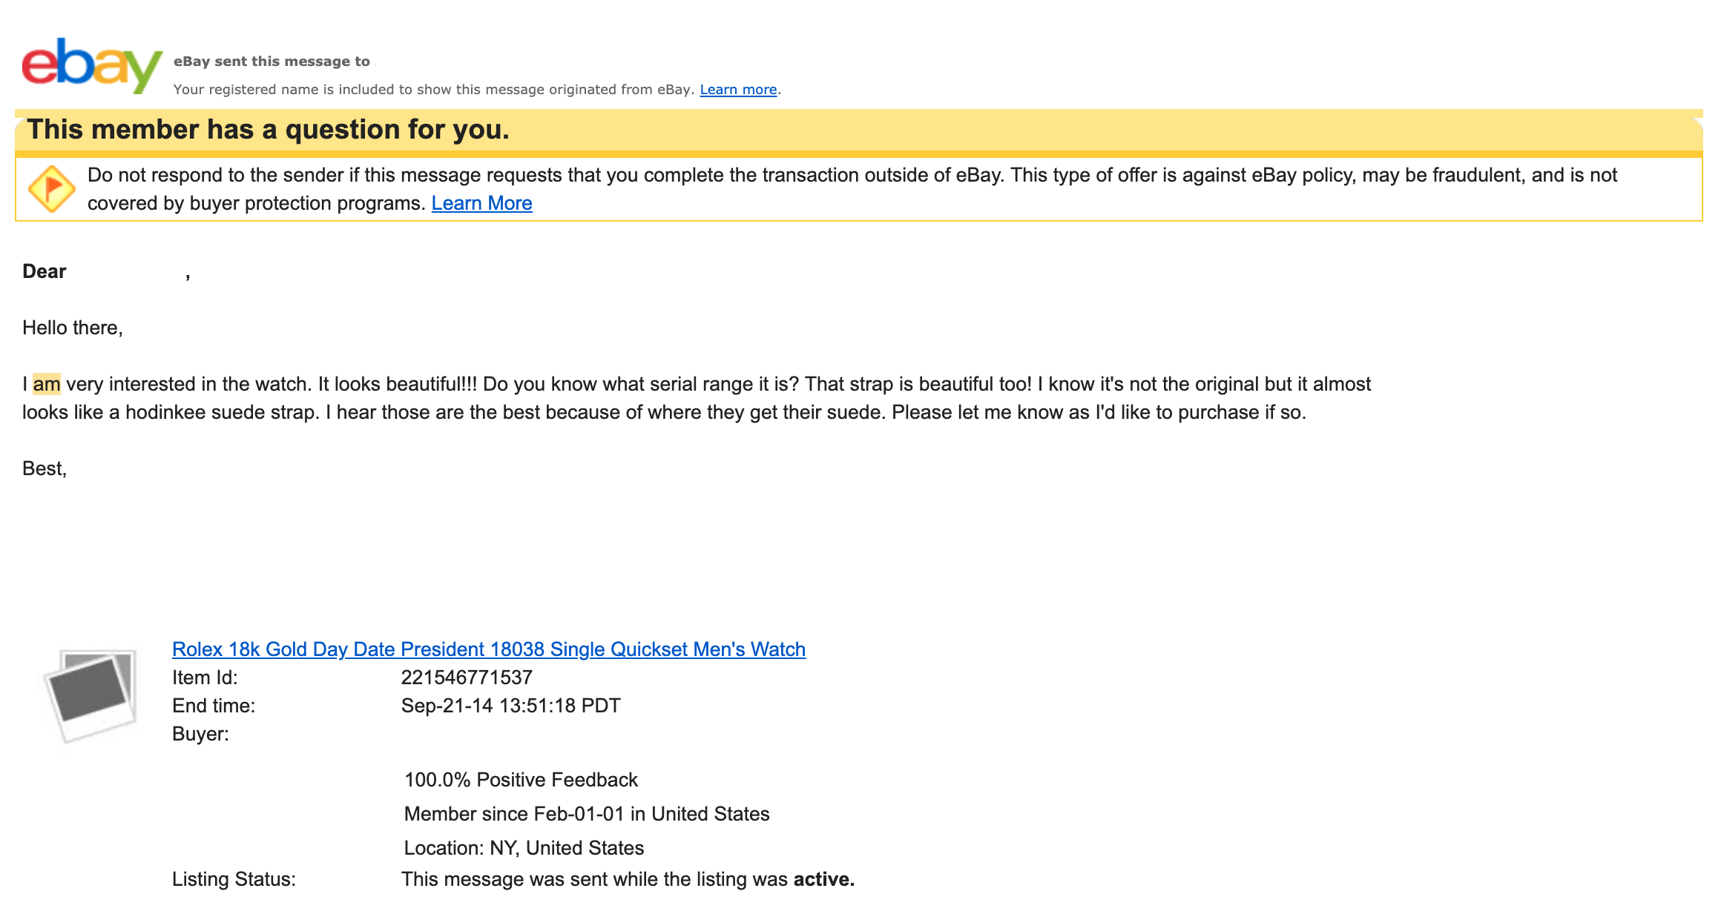Click the "eBay sent this message to" text
This screenshot has height=914, width=1724.
[x=272, y=62]
